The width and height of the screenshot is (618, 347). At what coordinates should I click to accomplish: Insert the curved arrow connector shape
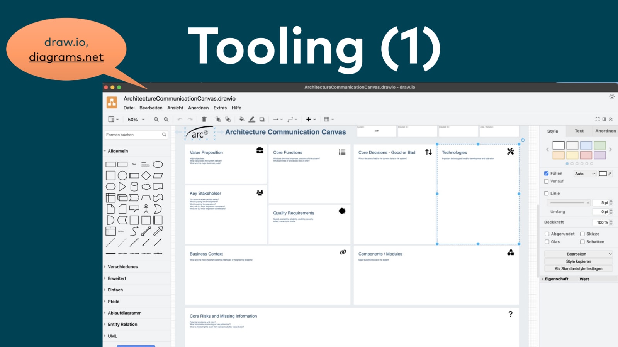tap(134, 231)
